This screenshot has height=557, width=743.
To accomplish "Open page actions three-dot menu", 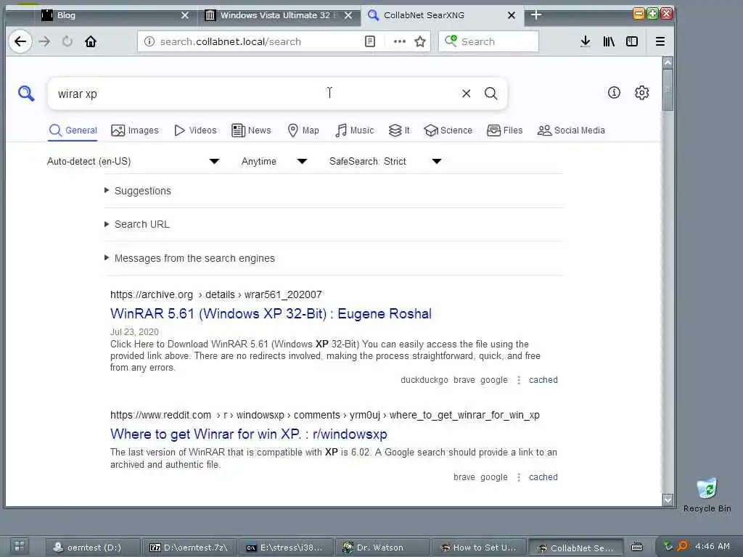I will click(400, 41).
